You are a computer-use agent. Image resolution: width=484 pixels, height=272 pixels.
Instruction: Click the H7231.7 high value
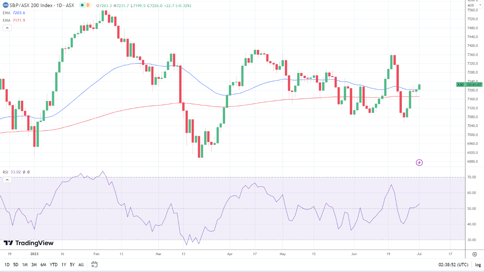coord(122,6)
